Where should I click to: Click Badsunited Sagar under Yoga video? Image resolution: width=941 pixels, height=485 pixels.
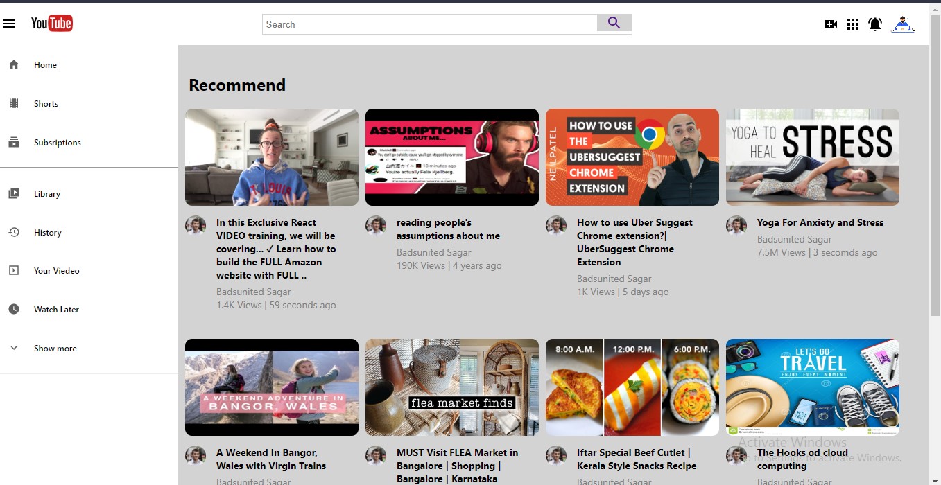[795, 239]
